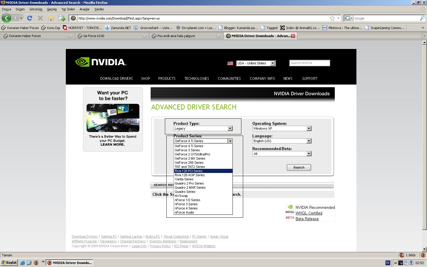Expand hidden tray icons arrow
Screen dimensions: 427x267
(395, 263)
